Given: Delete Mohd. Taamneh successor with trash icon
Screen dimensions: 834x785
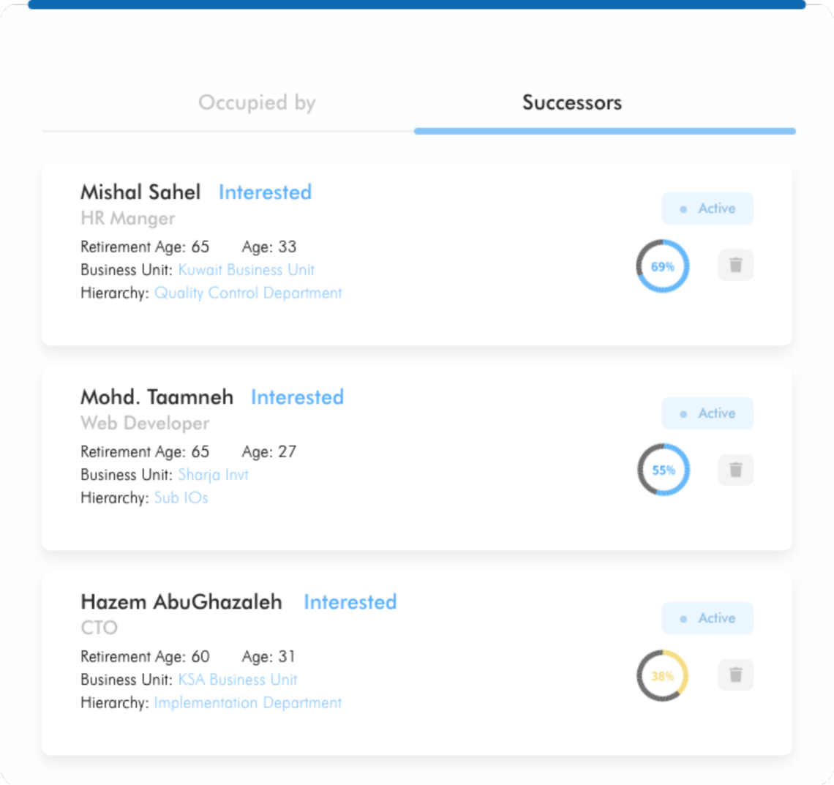Looking at the screenshot, I should pyautogui.click(x=735, y=470).
